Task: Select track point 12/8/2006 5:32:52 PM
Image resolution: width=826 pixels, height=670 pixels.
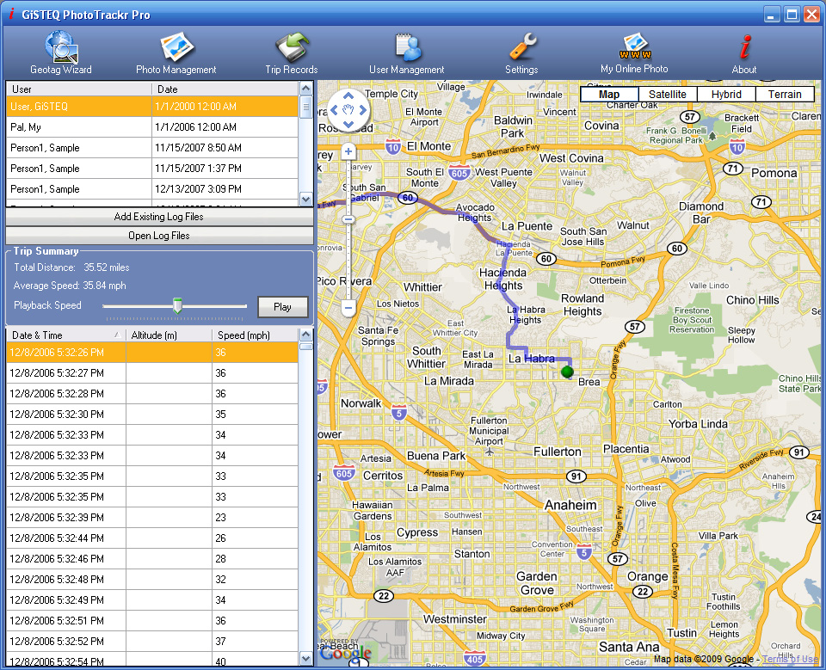Action: click(x=152, y=642)
